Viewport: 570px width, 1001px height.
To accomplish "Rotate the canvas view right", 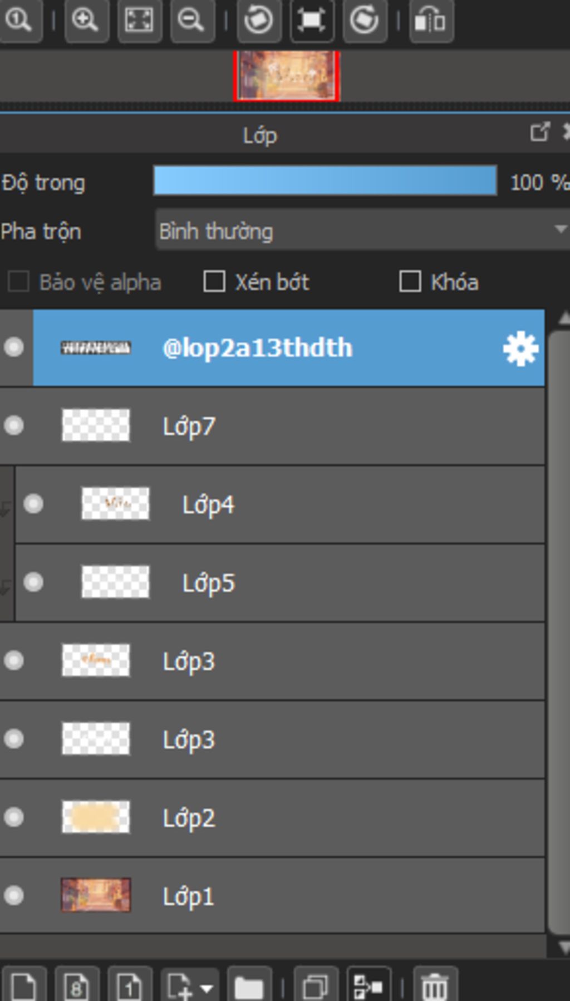I will pyautogui.click(x=365, y=21).
